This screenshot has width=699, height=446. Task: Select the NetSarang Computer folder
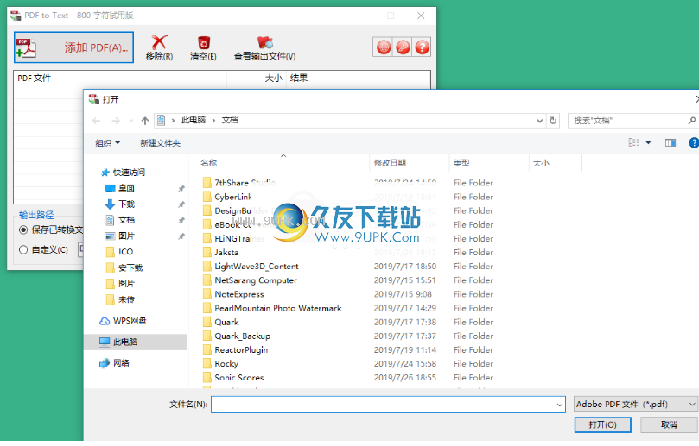(256, 280)
